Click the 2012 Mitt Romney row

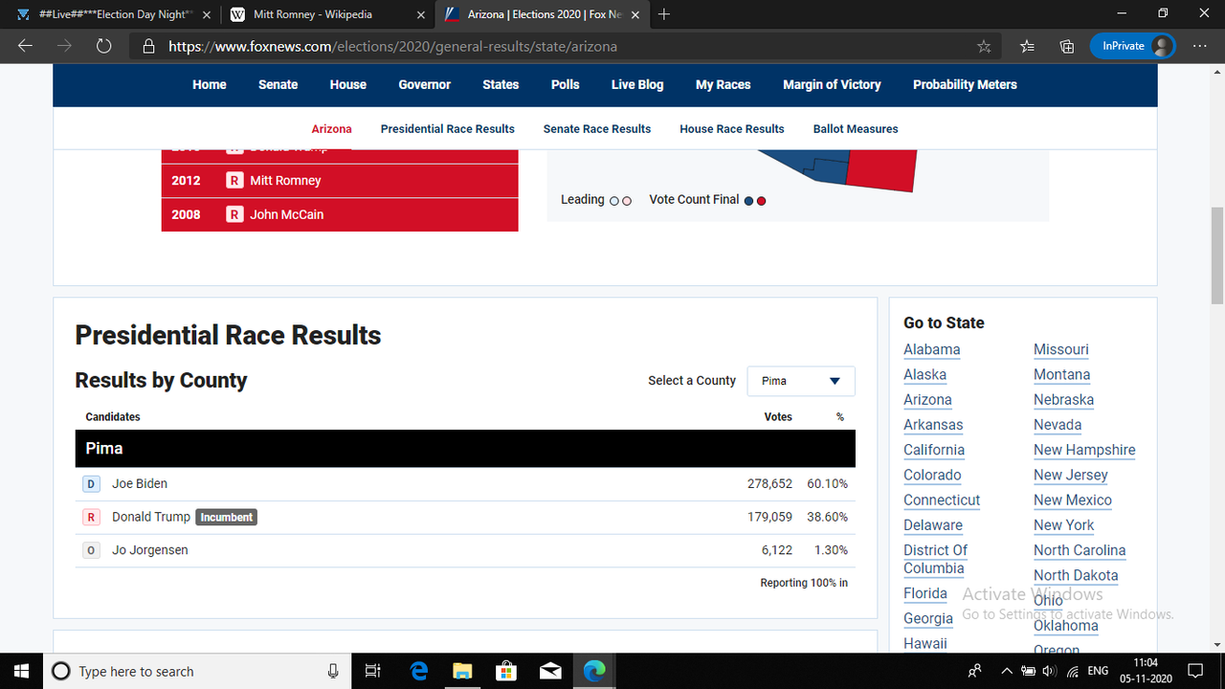tap(340, 181)
